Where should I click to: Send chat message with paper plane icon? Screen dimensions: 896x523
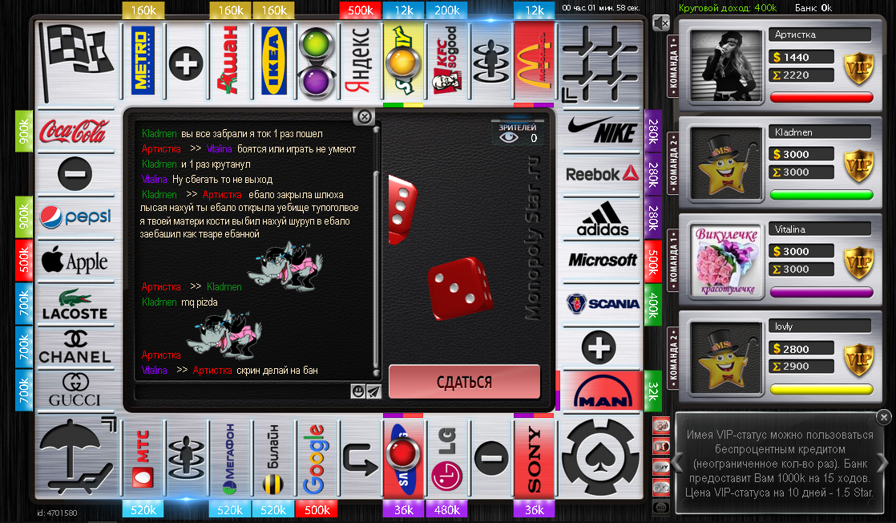pyautogui.click(x=373, y=391)
